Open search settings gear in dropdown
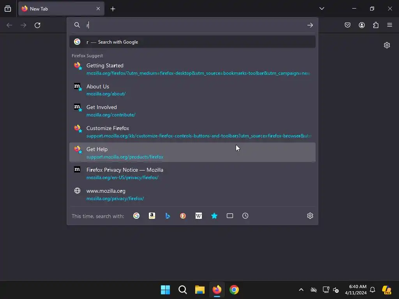 coord(310,216)
